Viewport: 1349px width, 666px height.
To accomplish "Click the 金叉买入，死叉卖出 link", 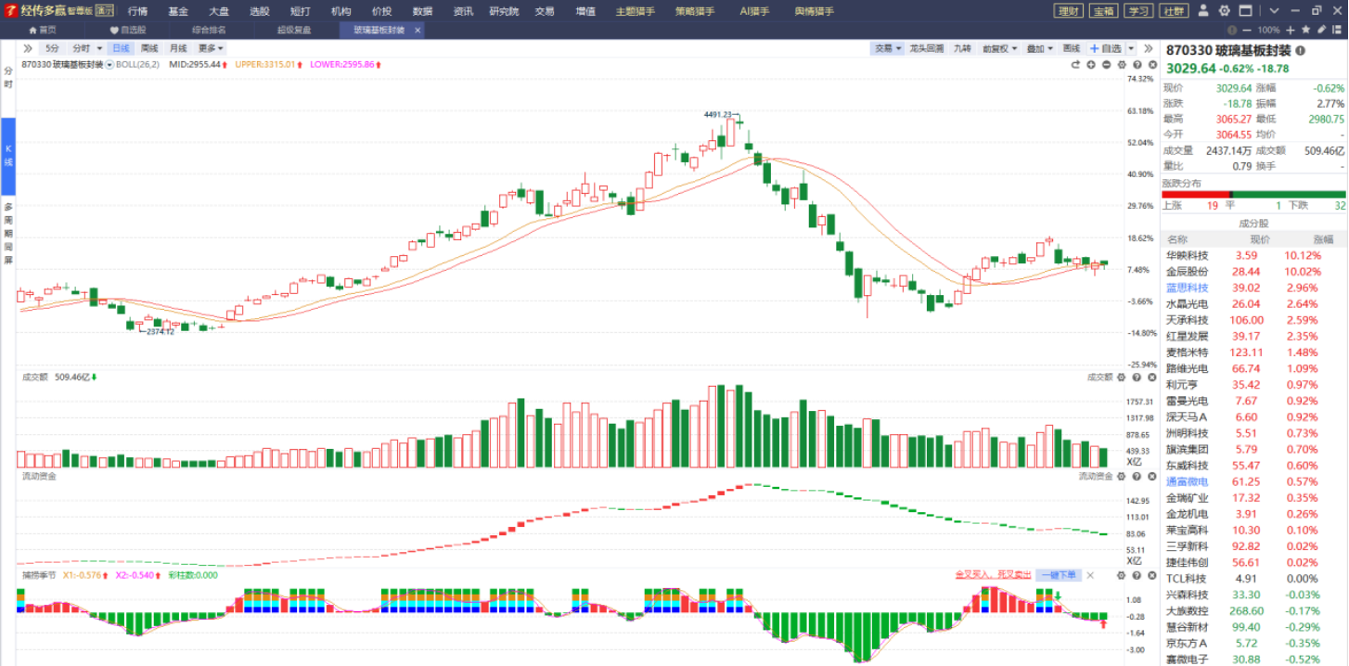I will pos(993,575).
